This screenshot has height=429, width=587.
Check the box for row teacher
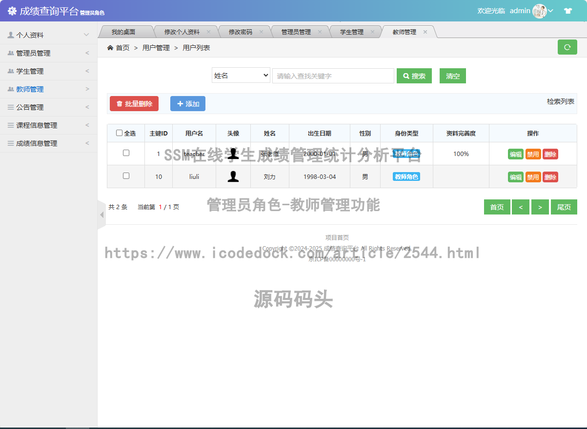[126, 153]
